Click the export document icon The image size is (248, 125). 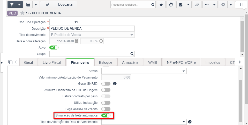point(181,5)
